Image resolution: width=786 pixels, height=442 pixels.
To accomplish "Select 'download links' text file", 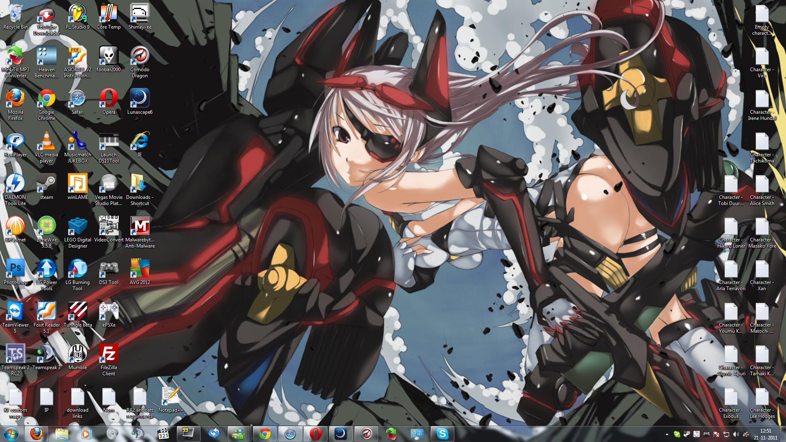I will coord(78,403).
